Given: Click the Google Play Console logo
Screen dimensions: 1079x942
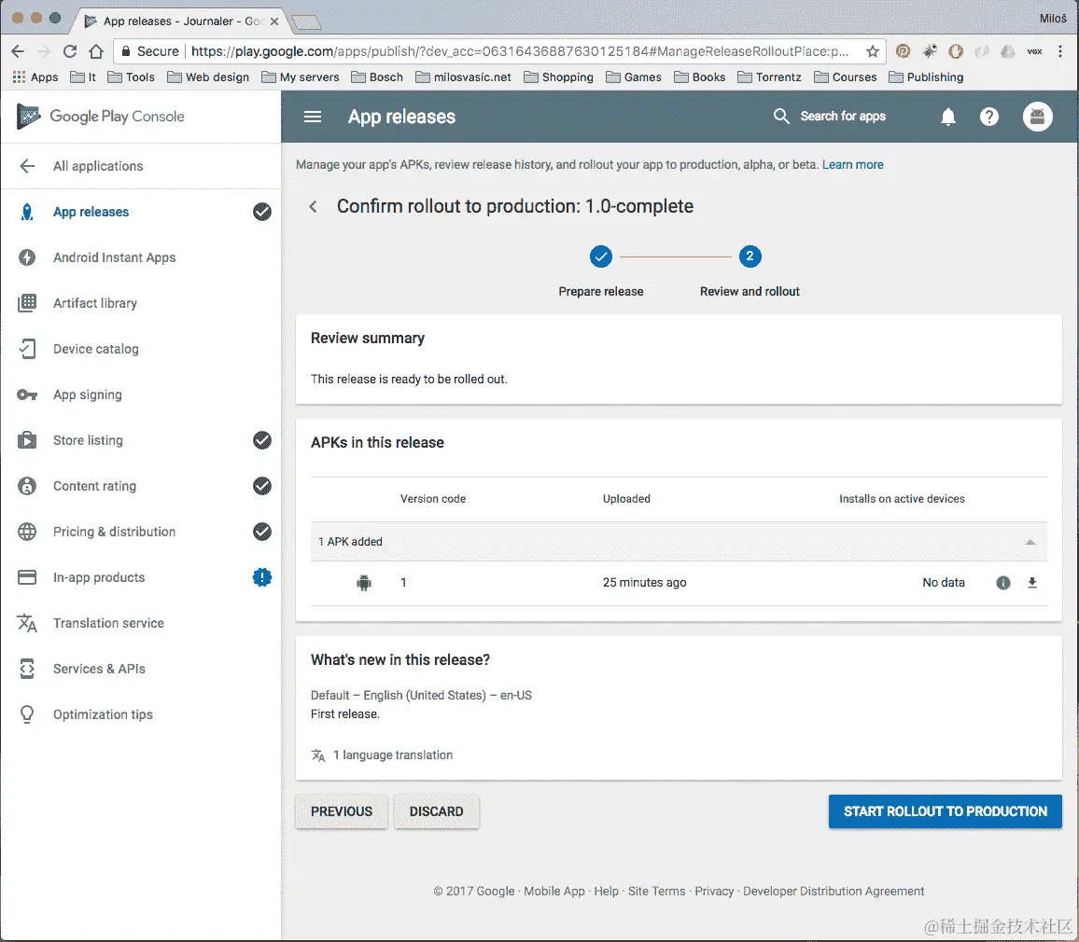Looking at the screenshot, I should 101,117.
